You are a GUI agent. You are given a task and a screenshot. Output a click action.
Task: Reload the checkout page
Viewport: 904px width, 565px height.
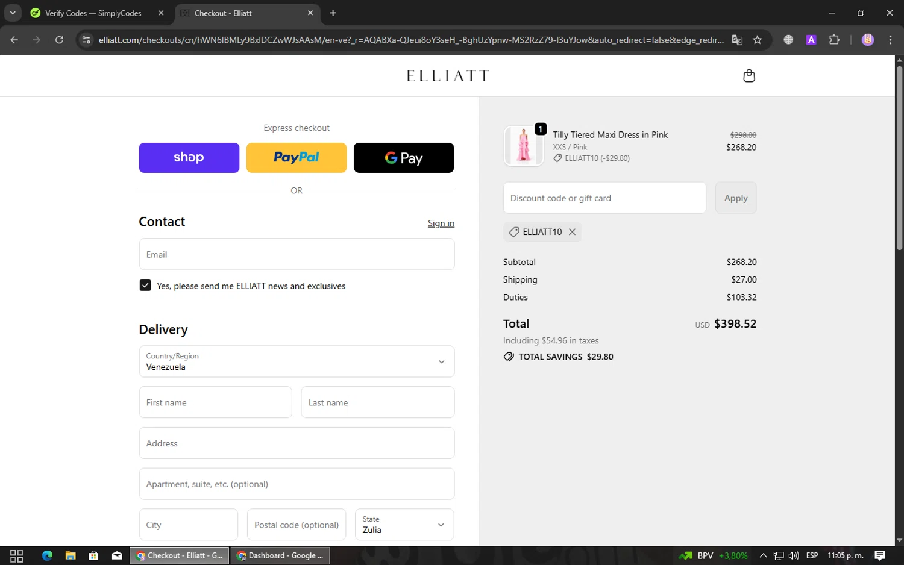[59, 40]
